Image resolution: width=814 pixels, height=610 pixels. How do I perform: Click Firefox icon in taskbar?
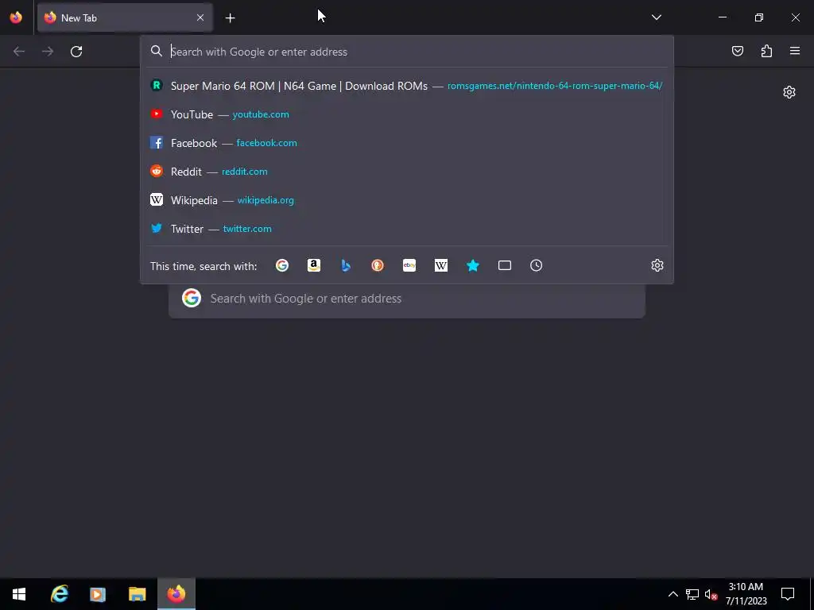tap(176, 594)
